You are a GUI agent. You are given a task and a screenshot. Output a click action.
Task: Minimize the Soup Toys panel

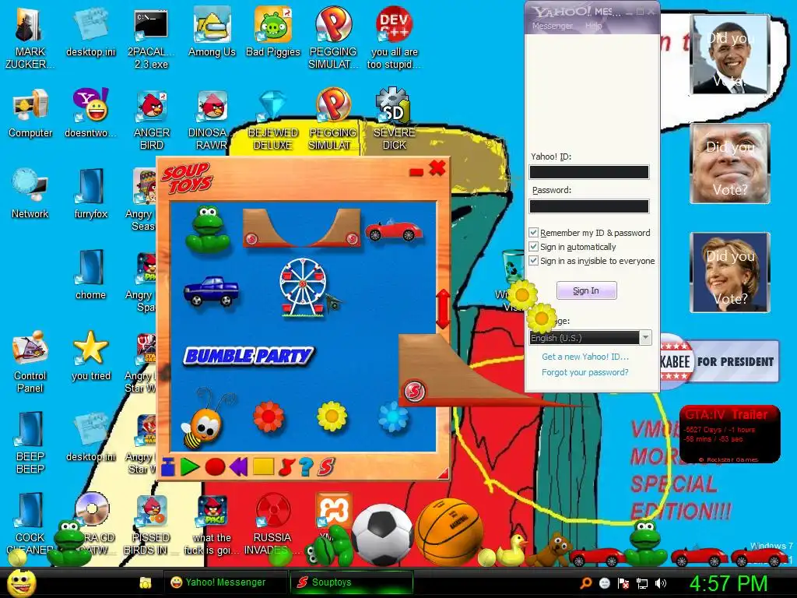pos(416,172)
